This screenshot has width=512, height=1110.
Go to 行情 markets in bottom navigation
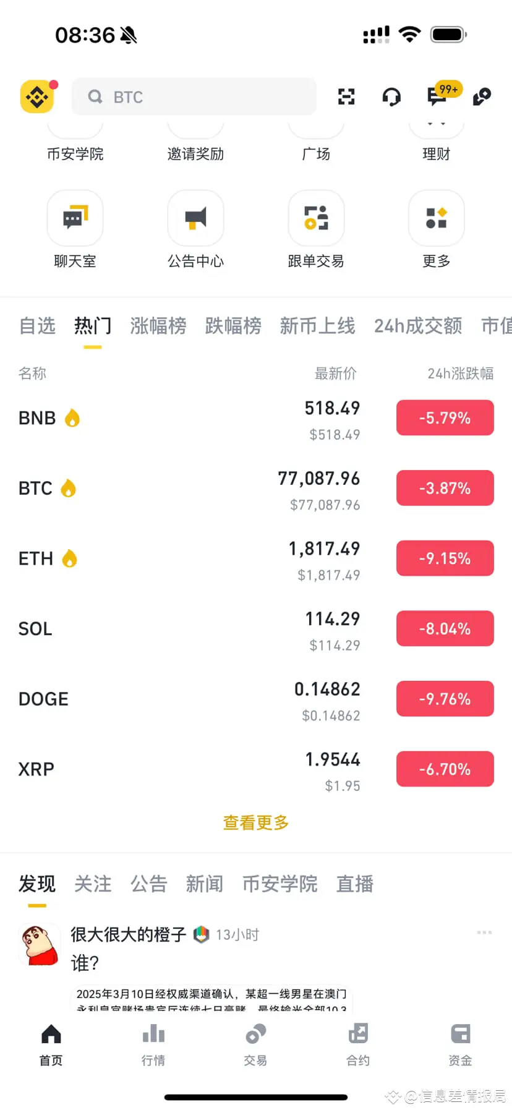point(153,1044)
